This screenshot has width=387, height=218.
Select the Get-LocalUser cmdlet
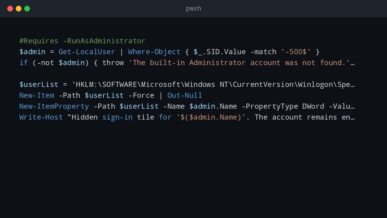87,52
